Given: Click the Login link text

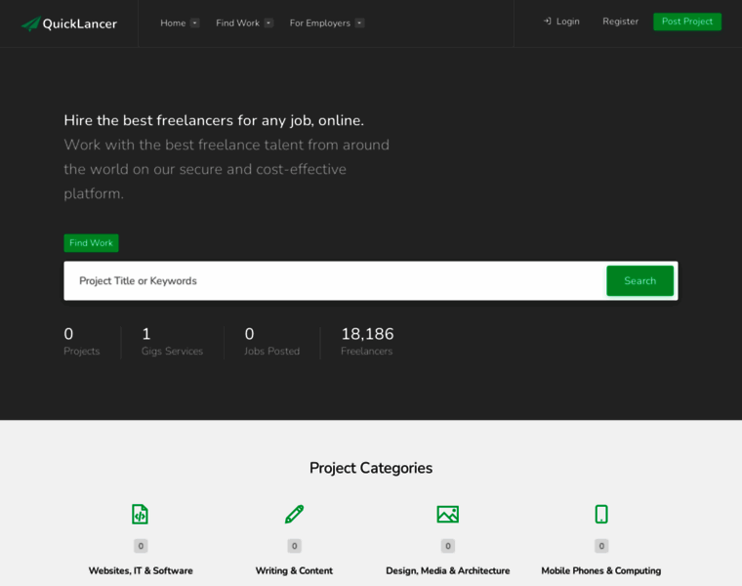Looking at the screenshot, I should coord(567,21).
